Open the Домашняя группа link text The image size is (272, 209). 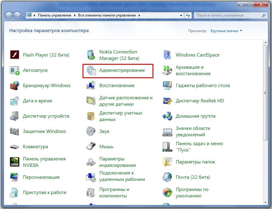(196, 116)
